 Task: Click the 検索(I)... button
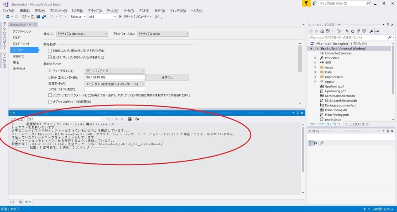tap(167, 77)
